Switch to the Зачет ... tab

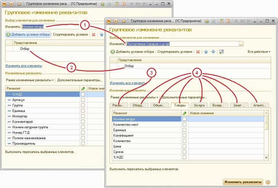[239, 105]
